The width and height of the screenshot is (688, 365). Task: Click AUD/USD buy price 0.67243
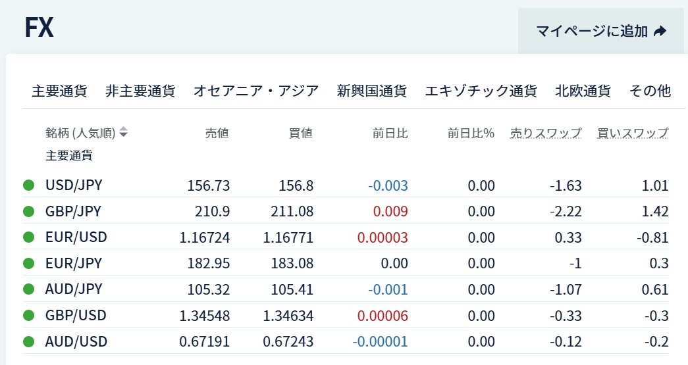pyautogui.click(x=288, y=342)
